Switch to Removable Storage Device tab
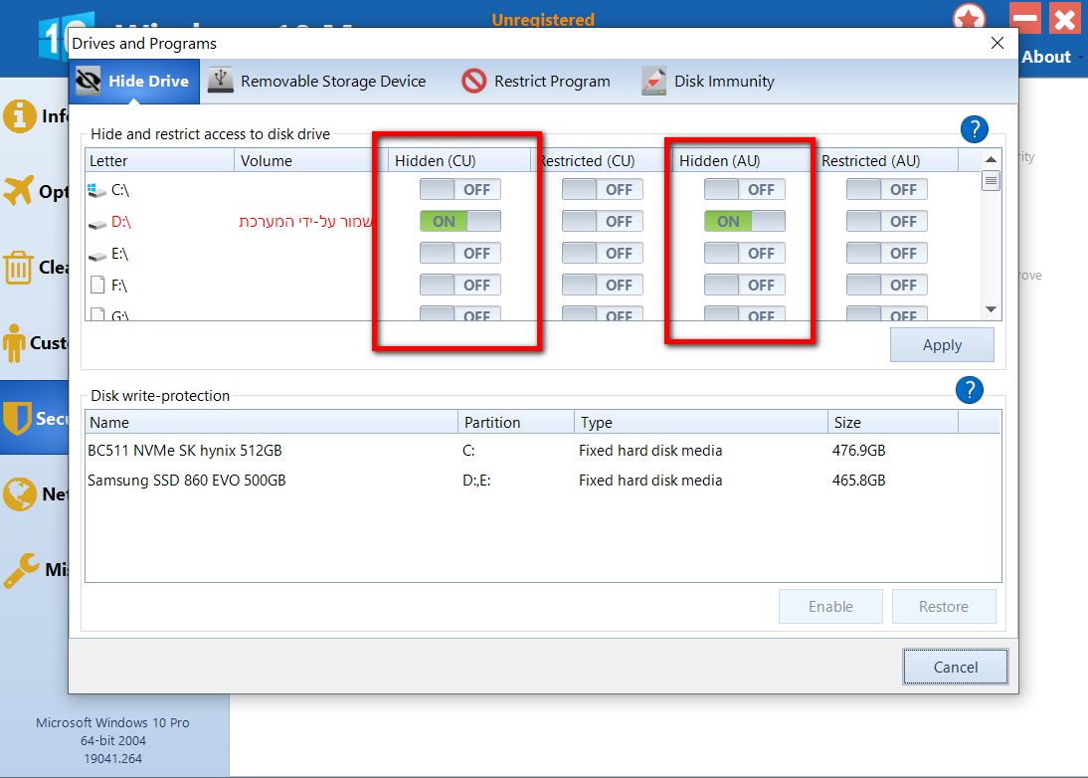 [x=317, y=82]
